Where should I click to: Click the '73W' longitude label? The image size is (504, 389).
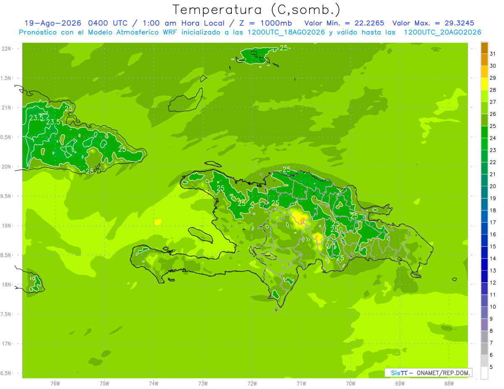203,383
